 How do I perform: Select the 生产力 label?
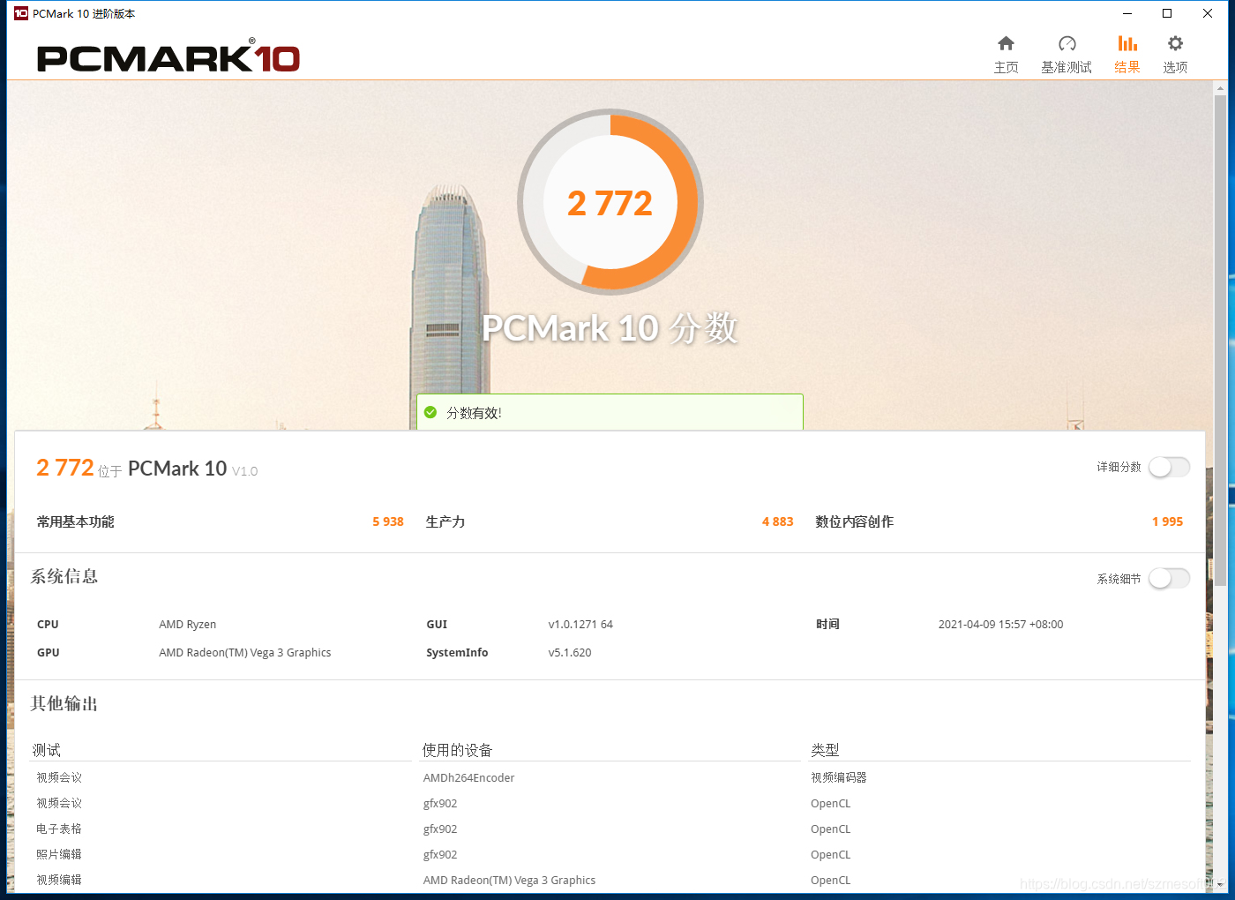[x=445, y=521]
